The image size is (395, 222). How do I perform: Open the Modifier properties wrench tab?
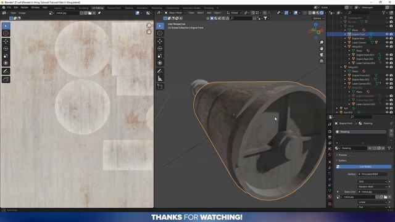(330, 167)
